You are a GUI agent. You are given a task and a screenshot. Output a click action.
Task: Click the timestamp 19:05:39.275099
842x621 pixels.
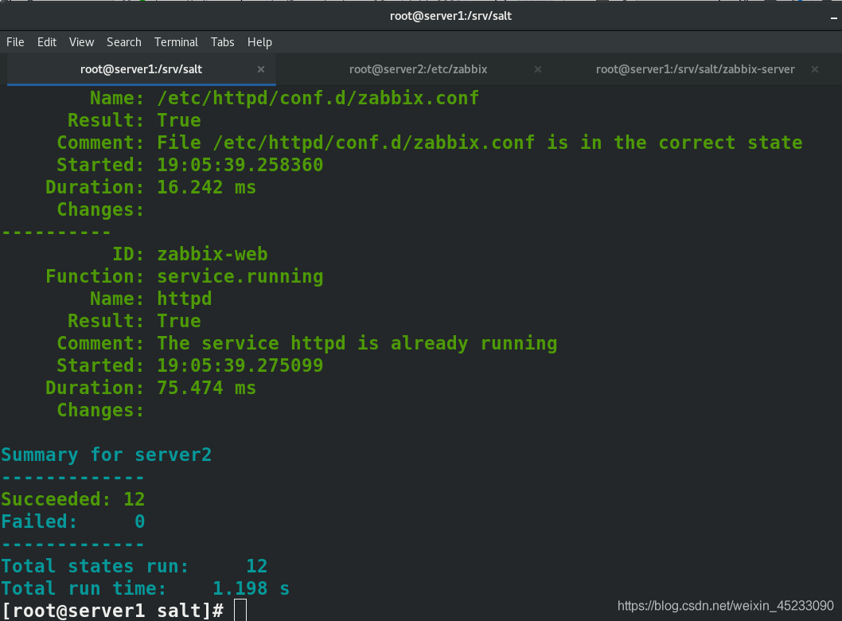(x=240, y=365)
